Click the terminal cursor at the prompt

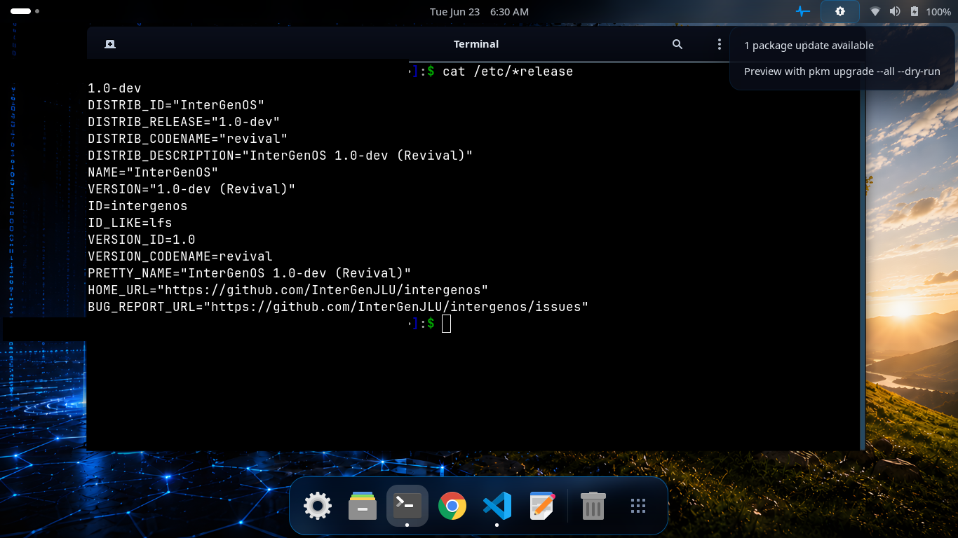point(447,324)
